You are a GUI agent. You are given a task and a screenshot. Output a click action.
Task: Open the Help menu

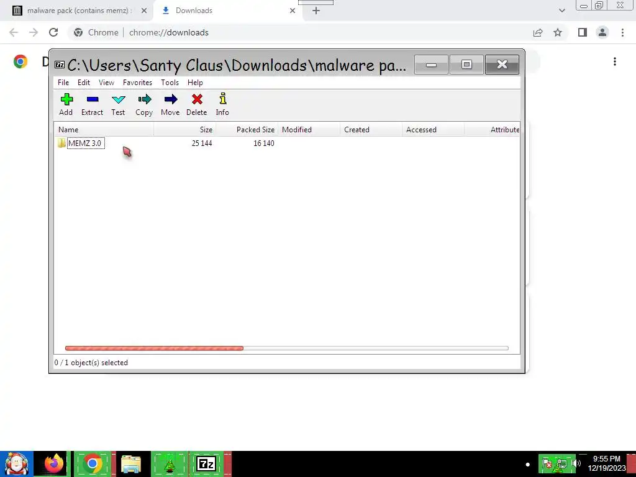click(x=195, y=83)
